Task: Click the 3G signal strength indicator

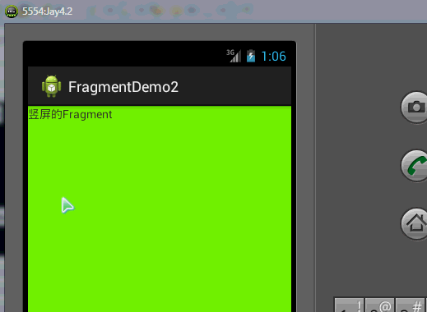Action: [x=234, y=56]
